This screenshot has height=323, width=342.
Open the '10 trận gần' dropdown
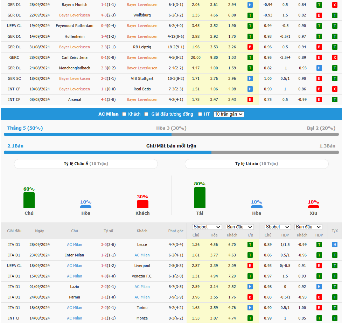point(229,114)
